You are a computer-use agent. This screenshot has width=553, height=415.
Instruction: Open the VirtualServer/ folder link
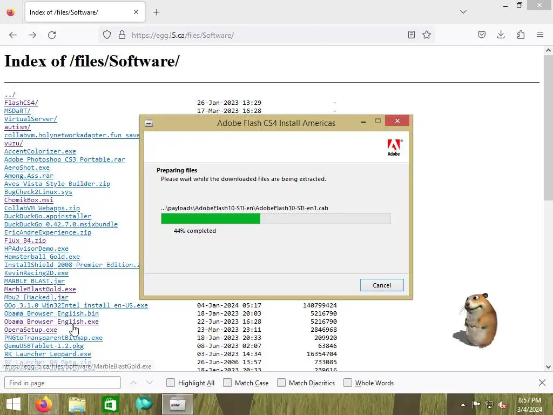pyautogui.click(x=31, y=119)
